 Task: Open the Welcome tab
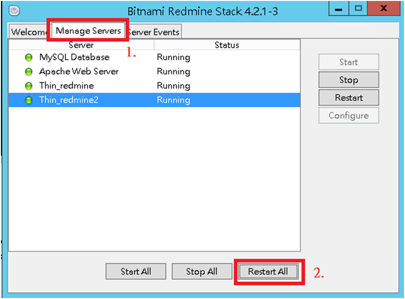28,32
